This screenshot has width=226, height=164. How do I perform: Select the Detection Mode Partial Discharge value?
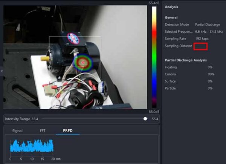(208, 25)
